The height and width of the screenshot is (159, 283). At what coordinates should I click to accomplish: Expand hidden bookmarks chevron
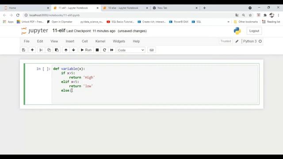click(228, 22)
